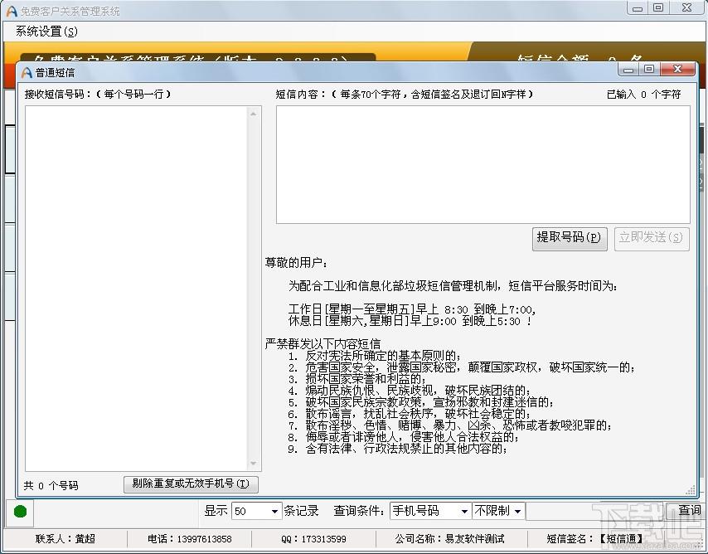Viewport: 708px width, 554px height.
Task: Click the 联系人：黄超 status bar entry
Action: 65,538
